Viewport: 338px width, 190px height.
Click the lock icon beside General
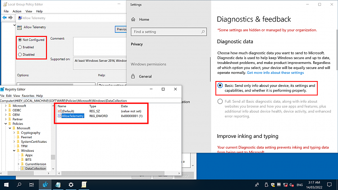click(x=133, y=76)
